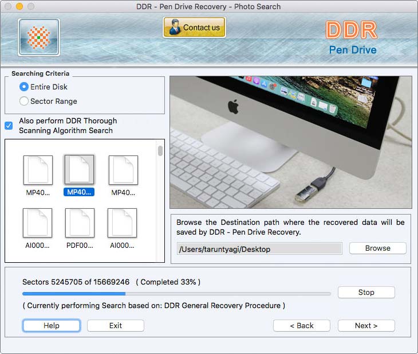Click the highlighted MP40... file name label

coord(79,192)
